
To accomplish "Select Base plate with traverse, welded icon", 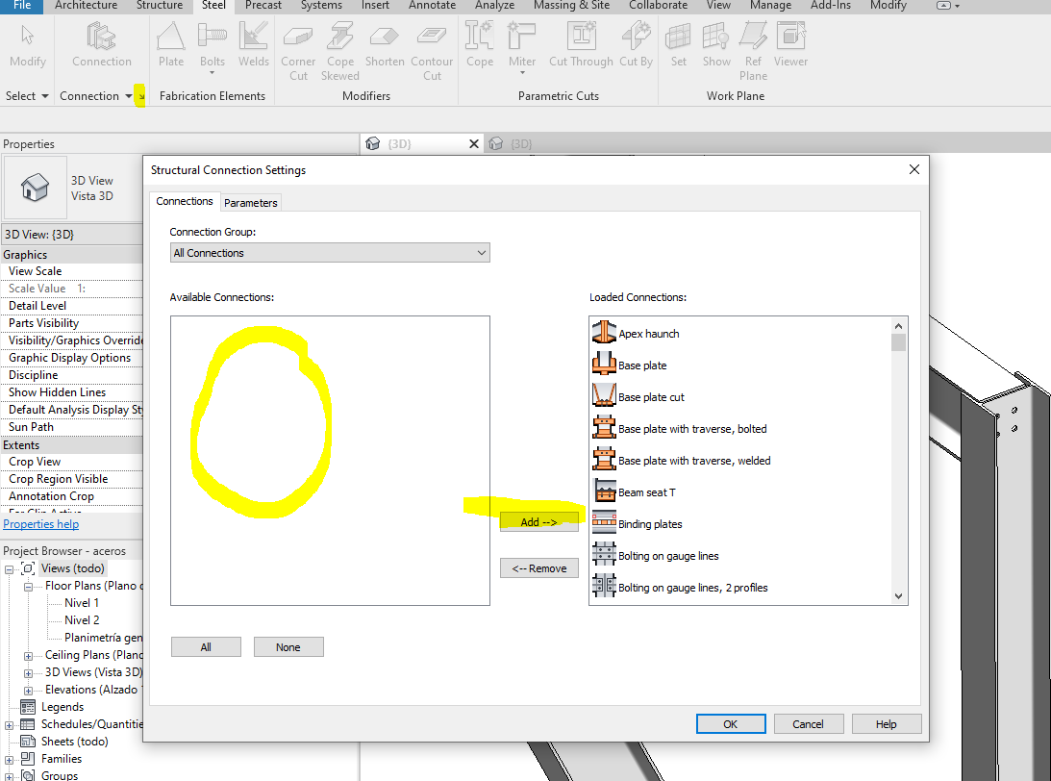I will tap(604, 459).
